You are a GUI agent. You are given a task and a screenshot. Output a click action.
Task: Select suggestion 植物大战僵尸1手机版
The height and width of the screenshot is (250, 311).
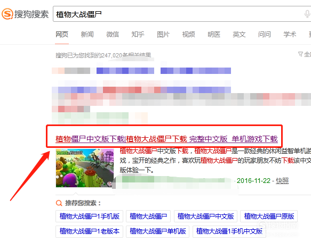tap(90, 216)
